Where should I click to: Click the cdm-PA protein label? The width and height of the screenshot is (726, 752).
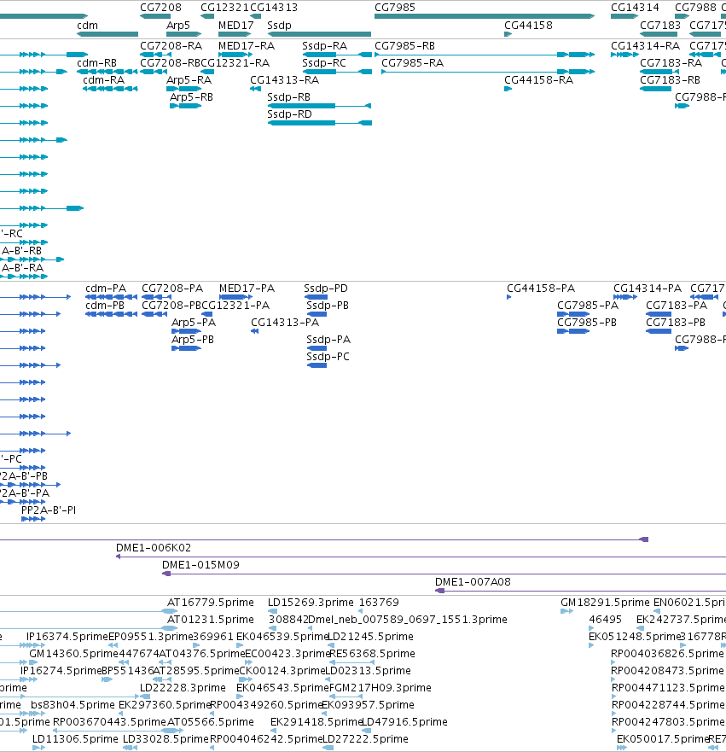coord(106,289)
